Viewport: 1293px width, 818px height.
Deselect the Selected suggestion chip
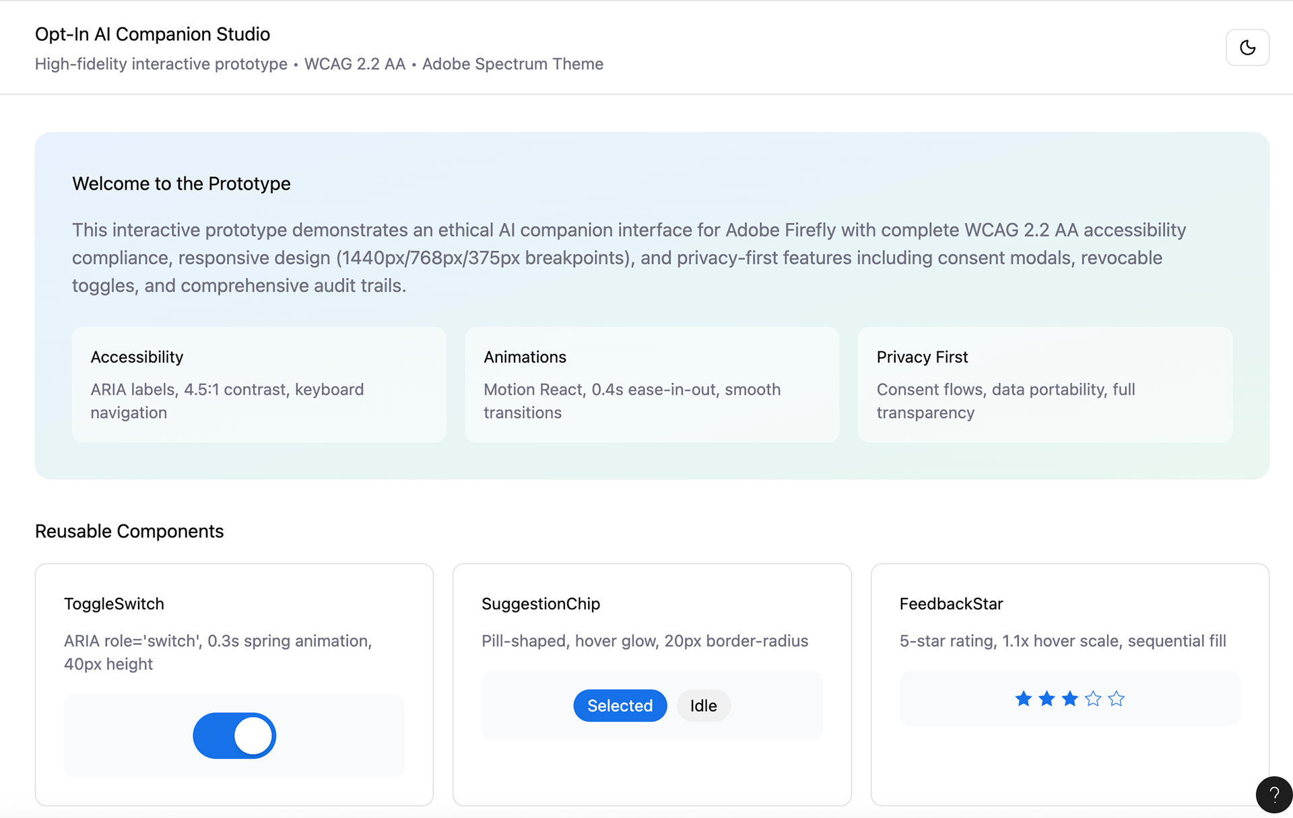(620, 706)
